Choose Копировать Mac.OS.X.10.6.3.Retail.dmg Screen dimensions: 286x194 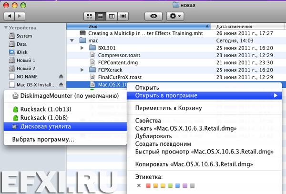(204, 164)
